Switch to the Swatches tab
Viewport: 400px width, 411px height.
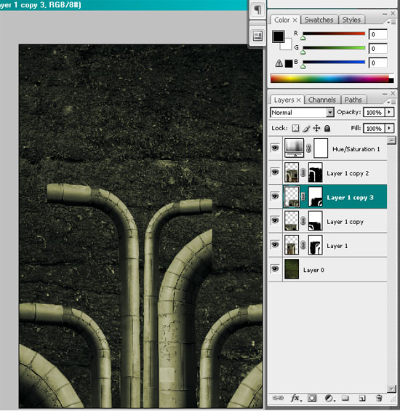[319, 20]
